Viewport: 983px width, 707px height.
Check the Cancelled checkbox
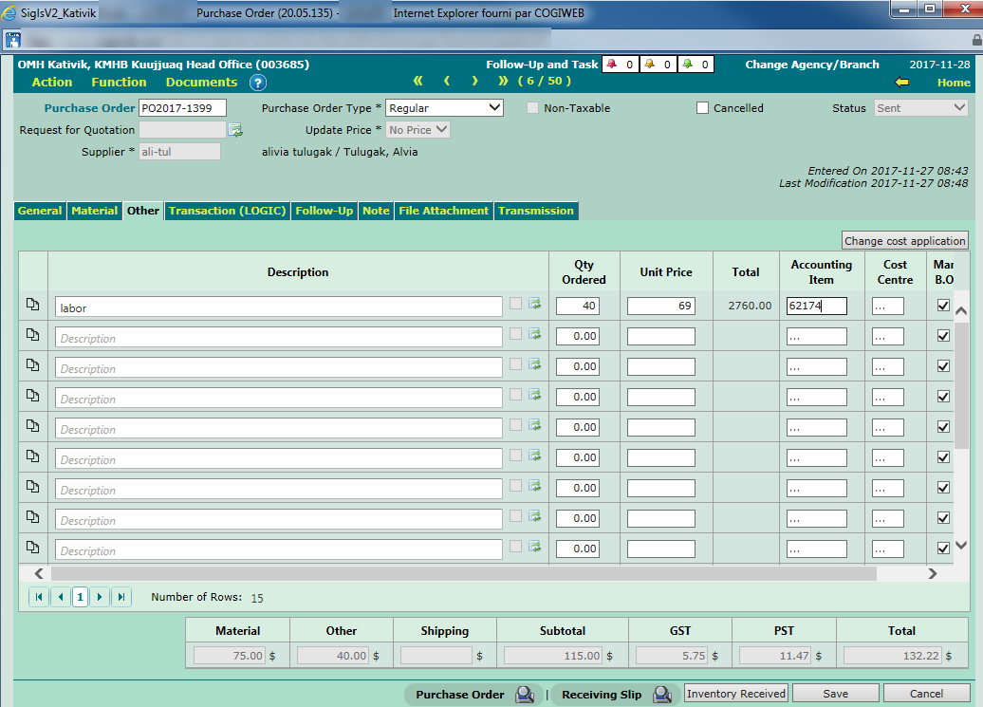703,108
